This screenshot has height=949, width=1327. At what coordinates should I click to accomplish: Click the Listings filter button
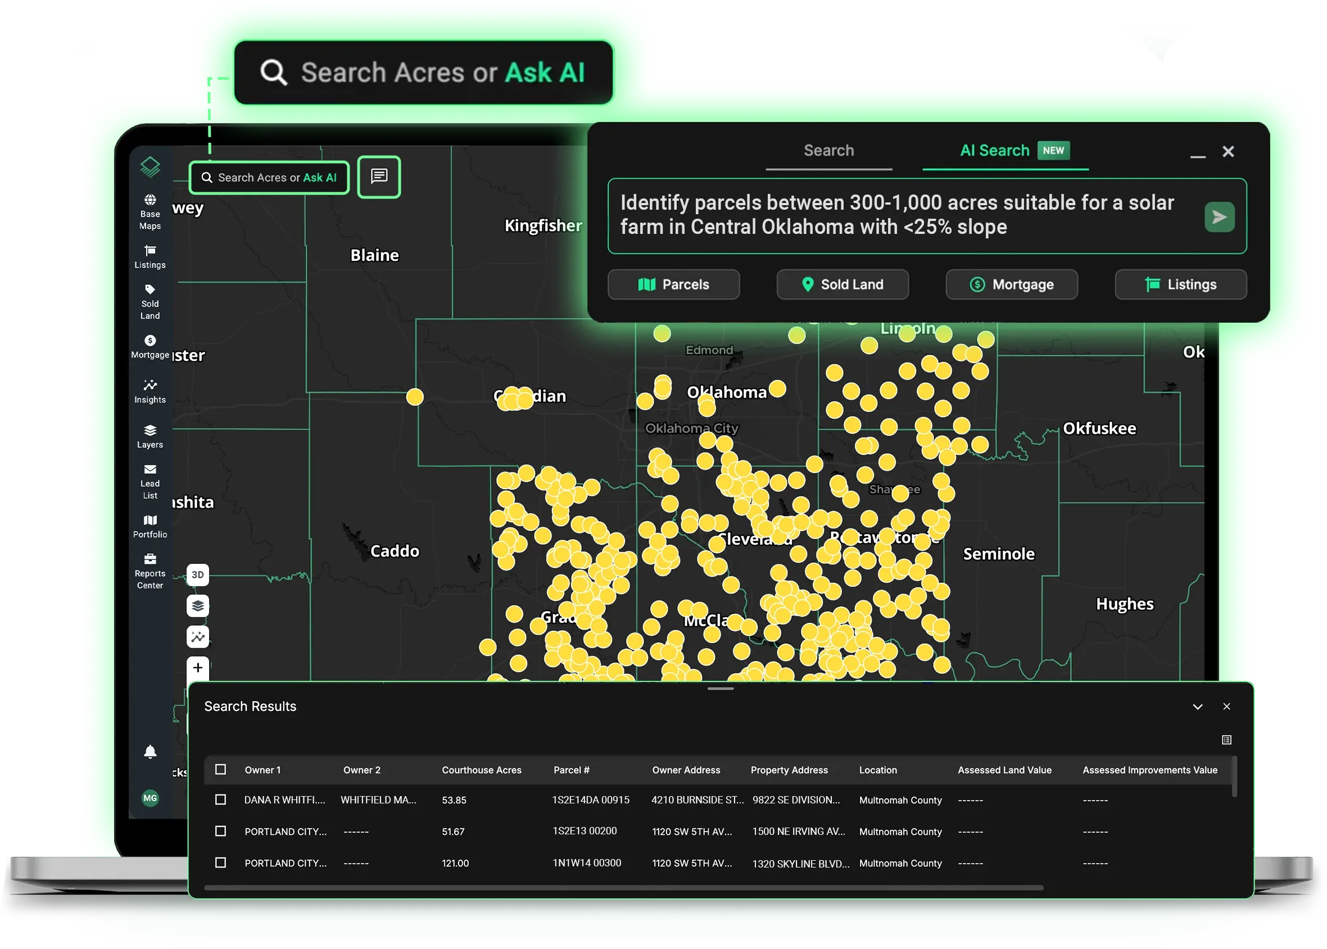point(1180,284)
